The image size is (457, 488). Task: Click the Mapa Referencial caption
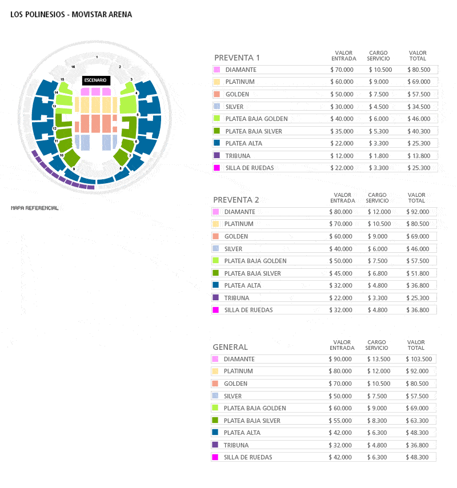click(35, 208)
